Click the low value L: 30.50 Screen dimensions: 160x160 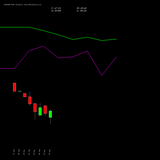tap(82, 11)
